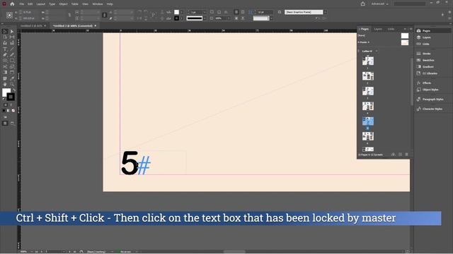Click the Adobe Stock search field
The height and width of the screenshot is (254, 453).
[410, 4]
